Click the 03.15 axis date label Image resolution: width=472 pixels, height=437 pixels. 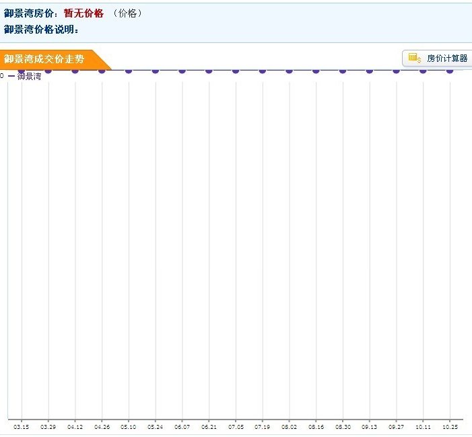[22, 427]
